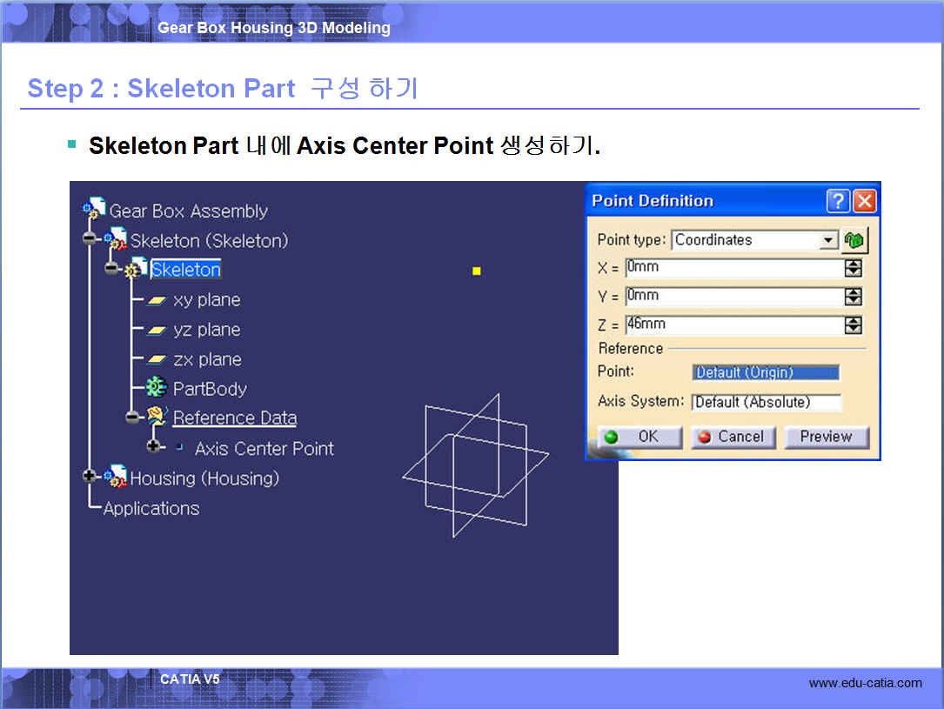The image size is (944, 709).
Task: Click the Gear Box Assembly product icon
Action: (94, 210)
